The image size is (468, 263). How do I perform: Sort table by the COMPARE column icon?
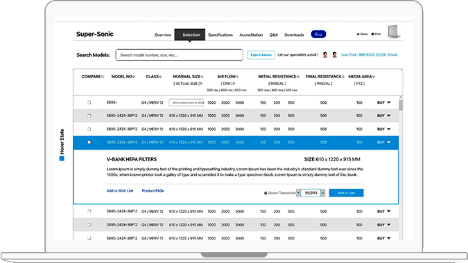coord(103,77)
